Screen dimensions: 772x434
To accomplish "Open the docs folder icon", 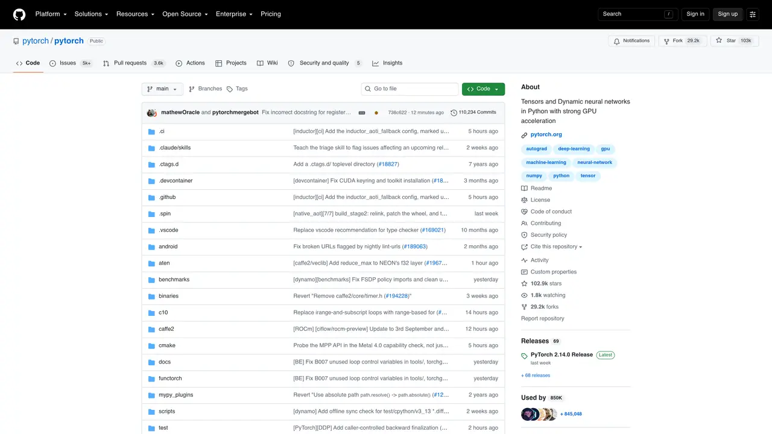I will point(152,362).
